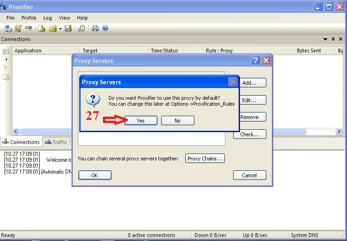Image resolution: width=347 pixels, height=241 pixels.
Task: Click the Print toolbar icon
Action: click(x=95, y=29)
